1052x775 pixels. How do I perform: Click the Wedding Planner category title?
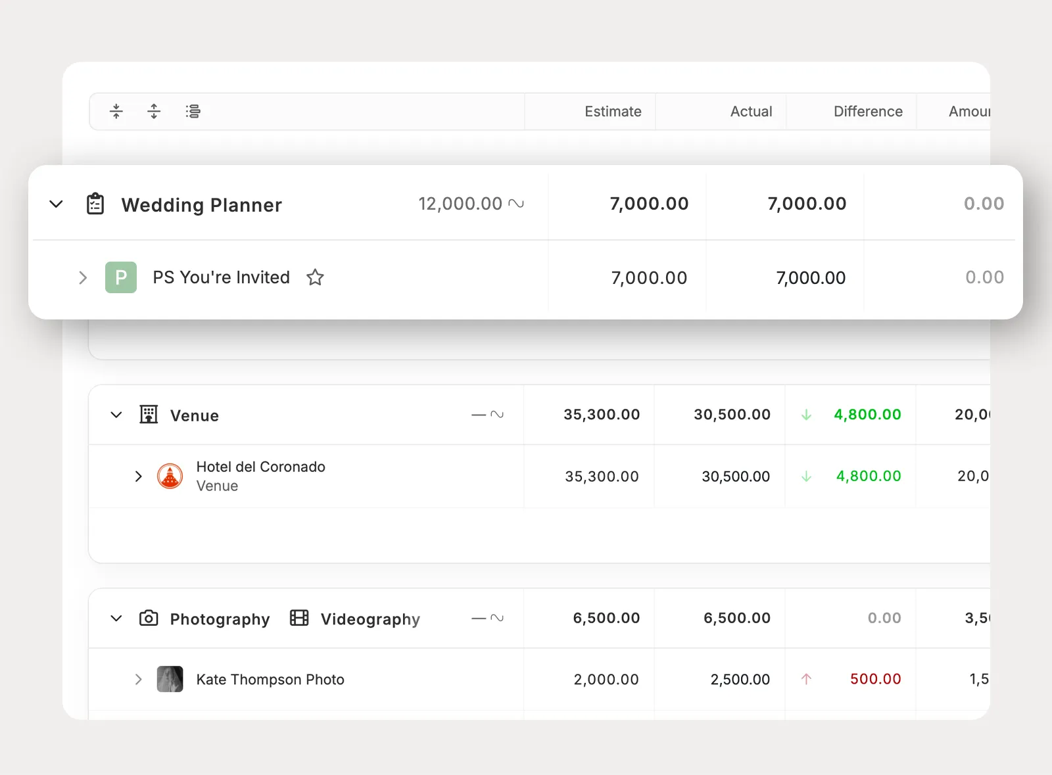point(201,205)
